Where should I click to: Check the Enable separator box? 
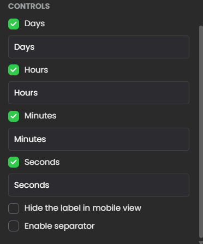click(x=14, y=226)
